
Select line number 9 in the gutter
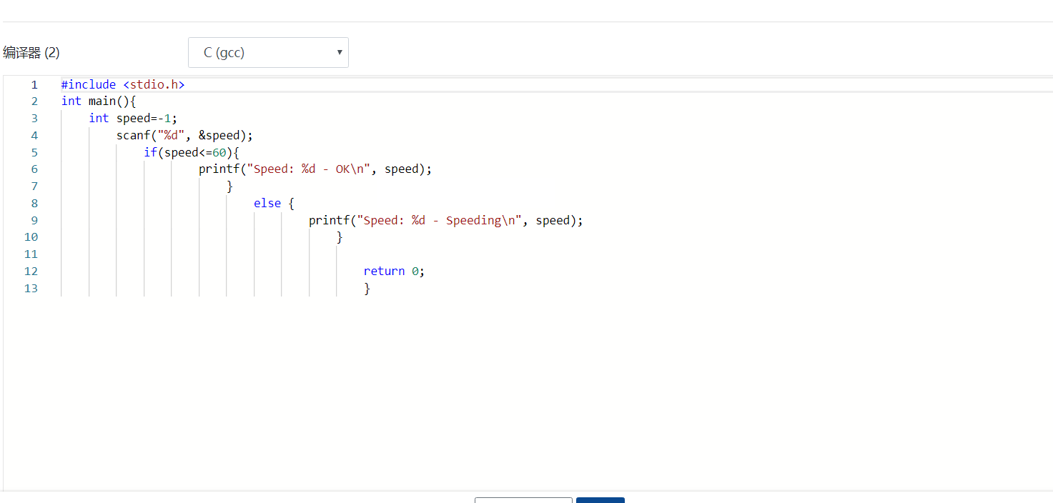coord(34,221)
